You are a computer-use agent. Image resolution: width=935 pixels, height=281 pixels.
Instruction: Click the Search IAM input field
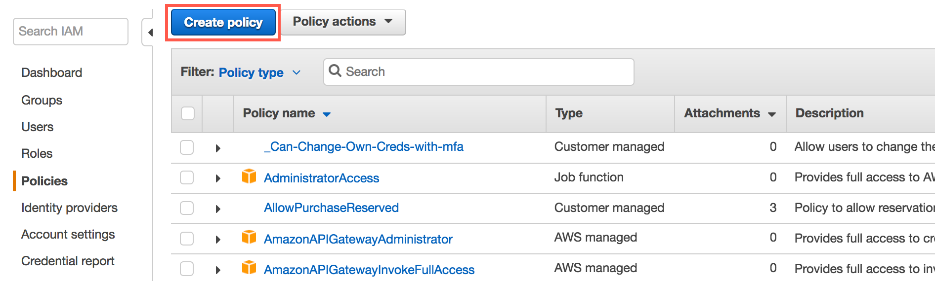pyautogui.click(x=71, y=32)
